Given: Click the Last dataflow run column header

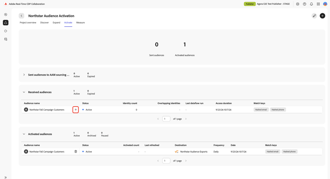Looking at the screenshot, I should pyautogui.click(x=194, y=103).
